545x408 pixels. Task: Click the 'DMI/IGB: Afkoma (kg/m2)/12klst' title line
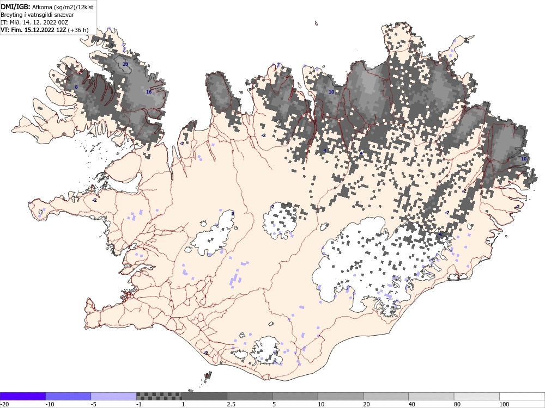point(47,7)
